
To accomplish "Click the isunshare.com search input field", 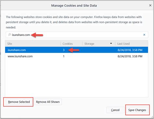I will [77, 35].
